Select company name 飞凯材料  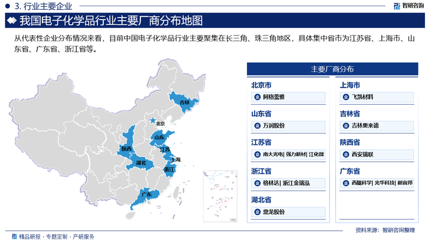[x=362, y=97]
